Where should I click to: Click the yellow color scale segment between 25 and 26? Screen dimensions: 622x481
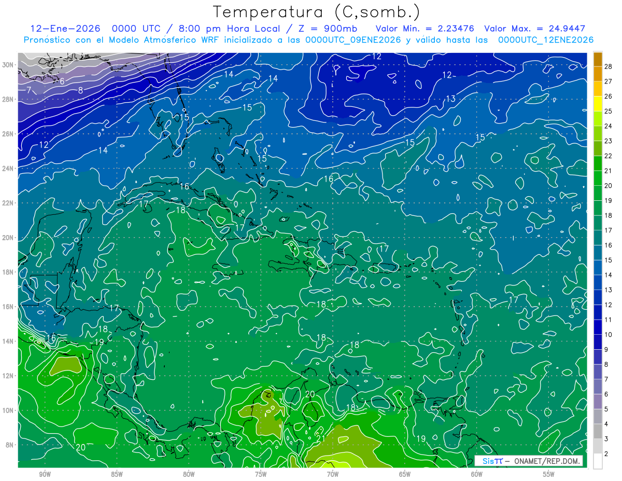coord(598,104)
